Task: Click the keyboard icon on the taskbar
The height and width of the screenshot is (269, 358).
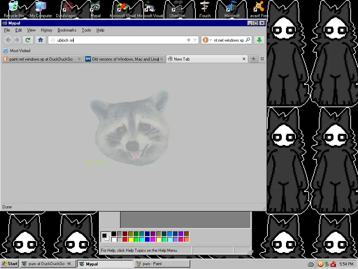Action: click(x=311, y=264)
